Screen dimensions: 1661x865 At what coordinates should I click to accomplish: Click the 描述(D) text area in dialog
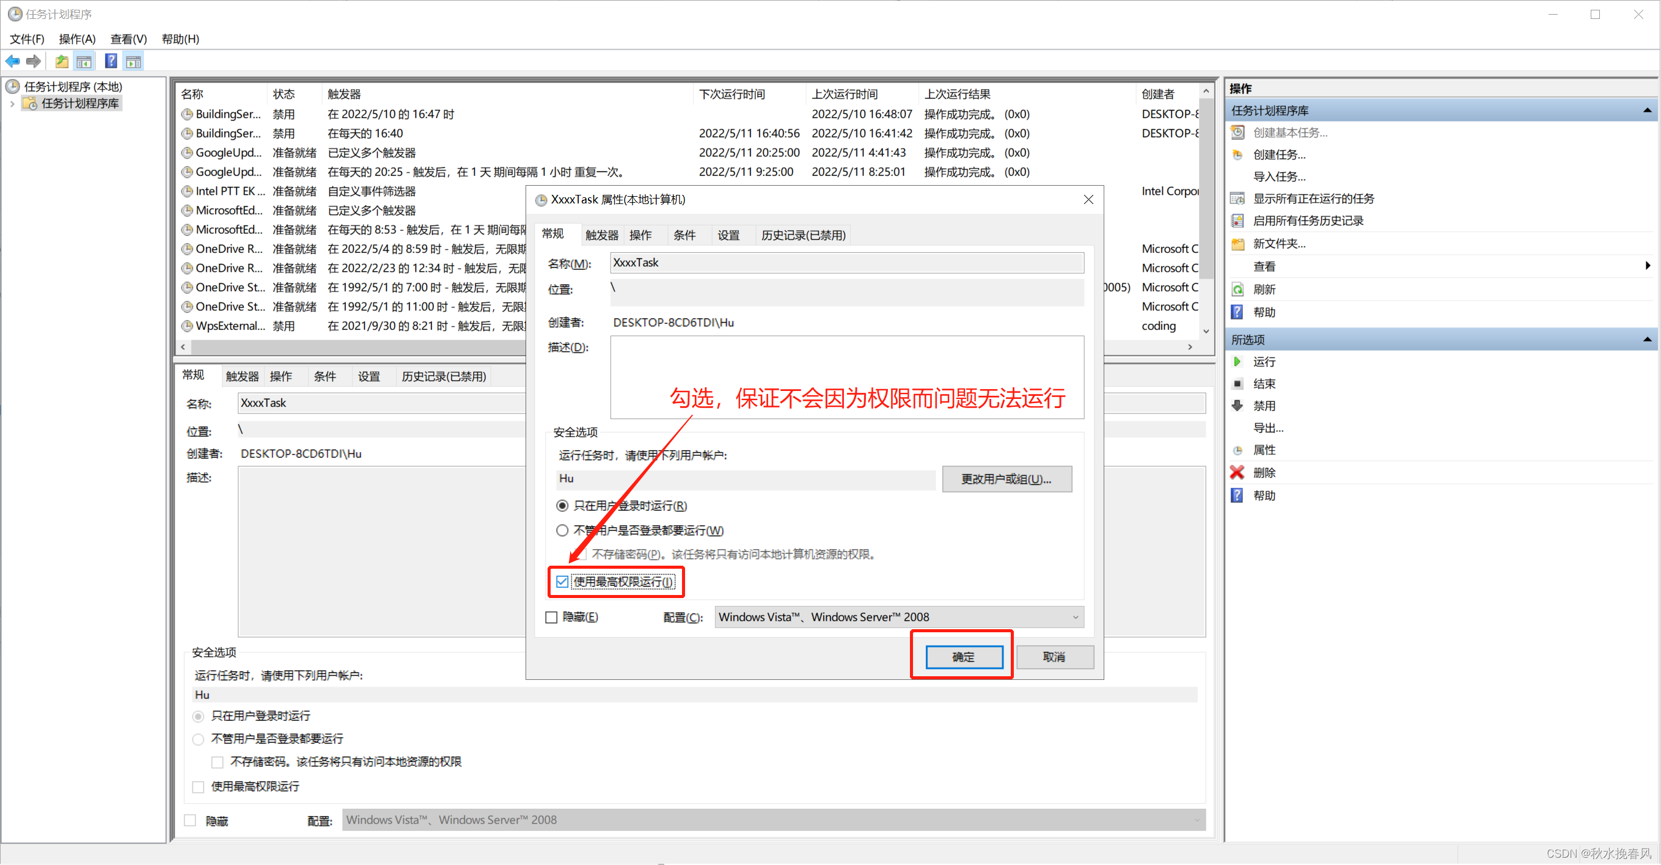[847, 377]
